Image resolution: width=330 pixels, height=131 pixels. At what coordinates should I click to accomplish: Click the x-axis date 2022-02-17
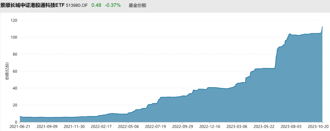[101, 127]
